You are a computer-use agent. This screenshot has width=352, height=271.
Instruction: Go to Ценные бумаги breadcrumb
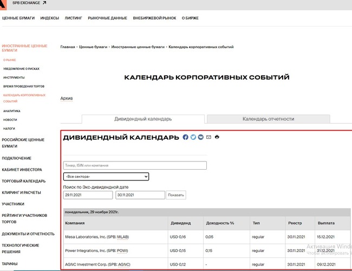click(93, 47)
